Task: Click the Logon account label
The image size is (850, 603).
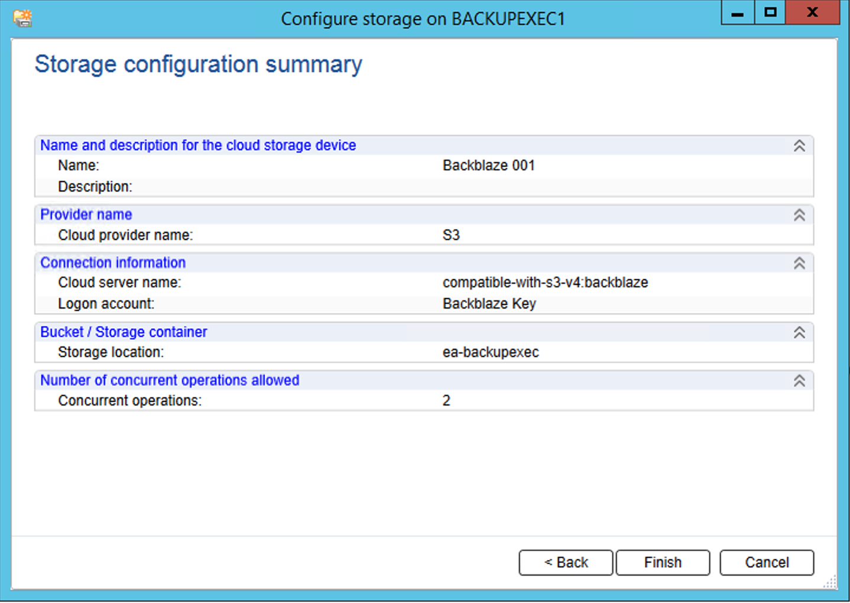Action: coord(106,304)
